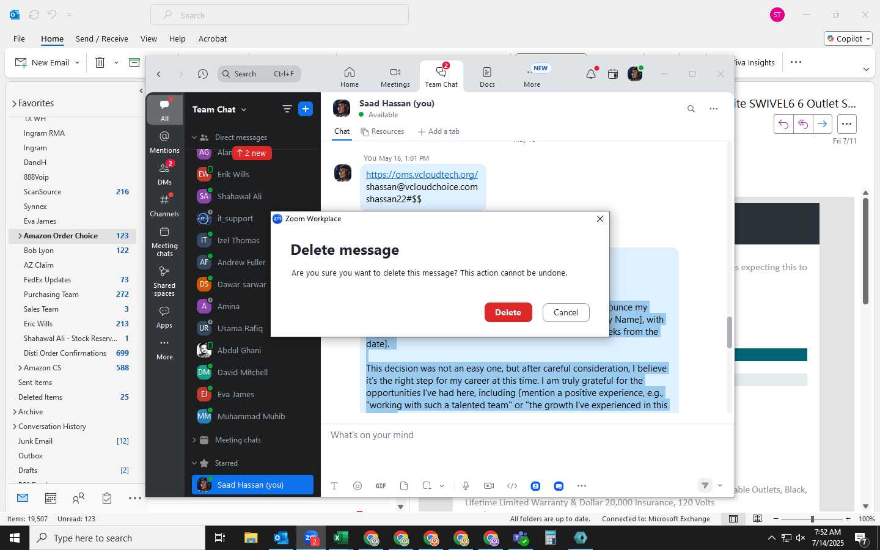Click Outlook's New Email button
The height and width of the screenshot is (550, 880).
tap(42, 62)
